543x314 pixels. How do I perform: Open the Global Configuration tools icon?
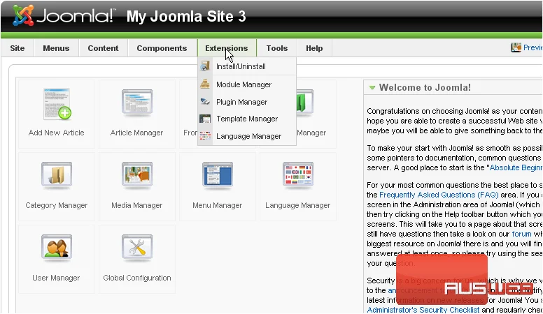coord(137,247)
